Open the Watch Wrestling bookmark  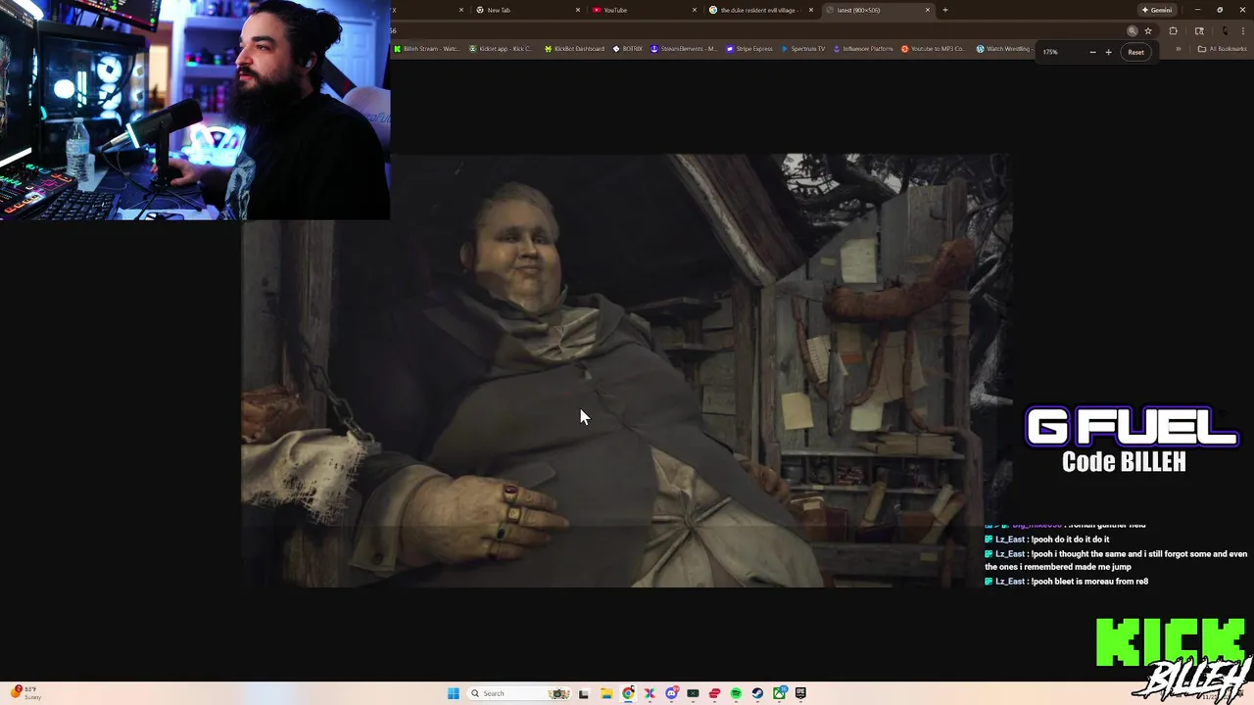1003,49
